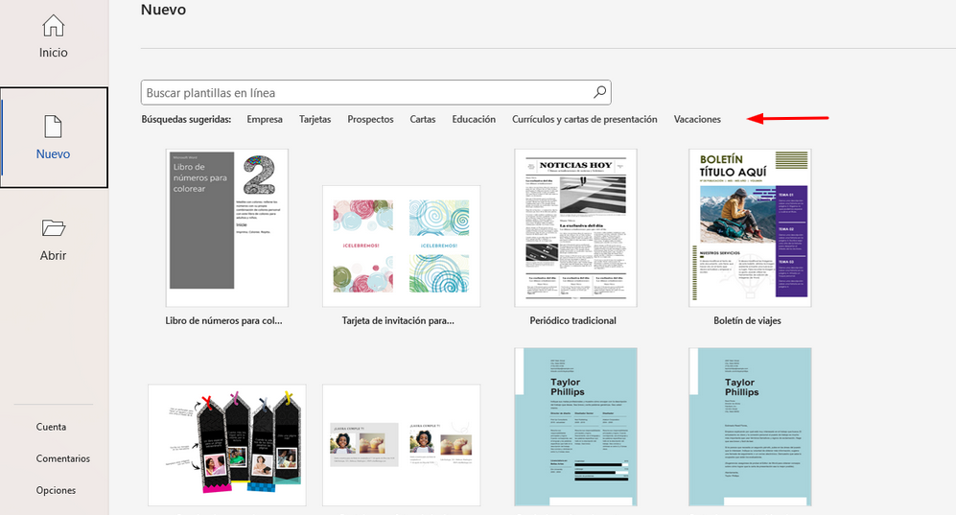Image resolution: width=956 pixels, height=515 pixels.
Task: Select Currículos y cartas de presentación
Action: pos(585,120)
